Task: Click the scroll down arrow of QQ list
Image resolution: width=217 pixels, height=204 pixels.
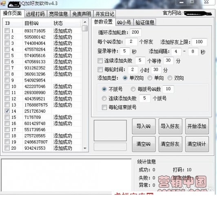Action: [x=85, y=148]
